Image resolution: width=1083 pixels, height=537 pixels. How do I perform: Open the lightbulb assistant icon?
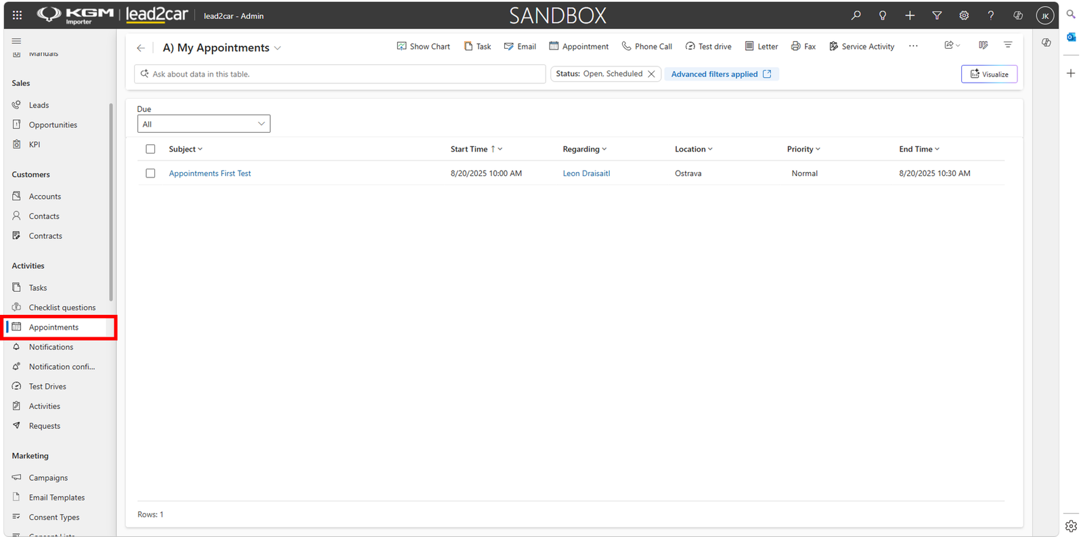pyautogui.click(x=883, y=15)
